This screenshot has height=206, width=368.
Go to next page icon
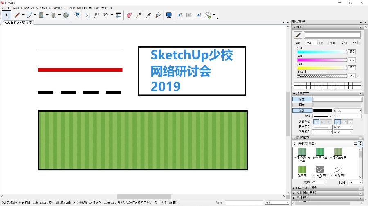point(199,15)
